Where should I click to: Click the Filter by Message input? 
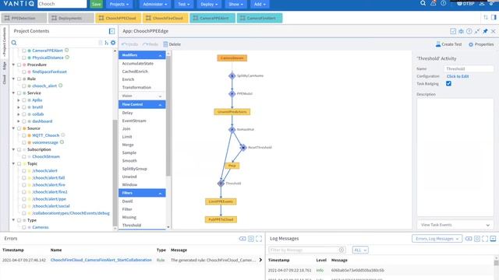(306, 250)
